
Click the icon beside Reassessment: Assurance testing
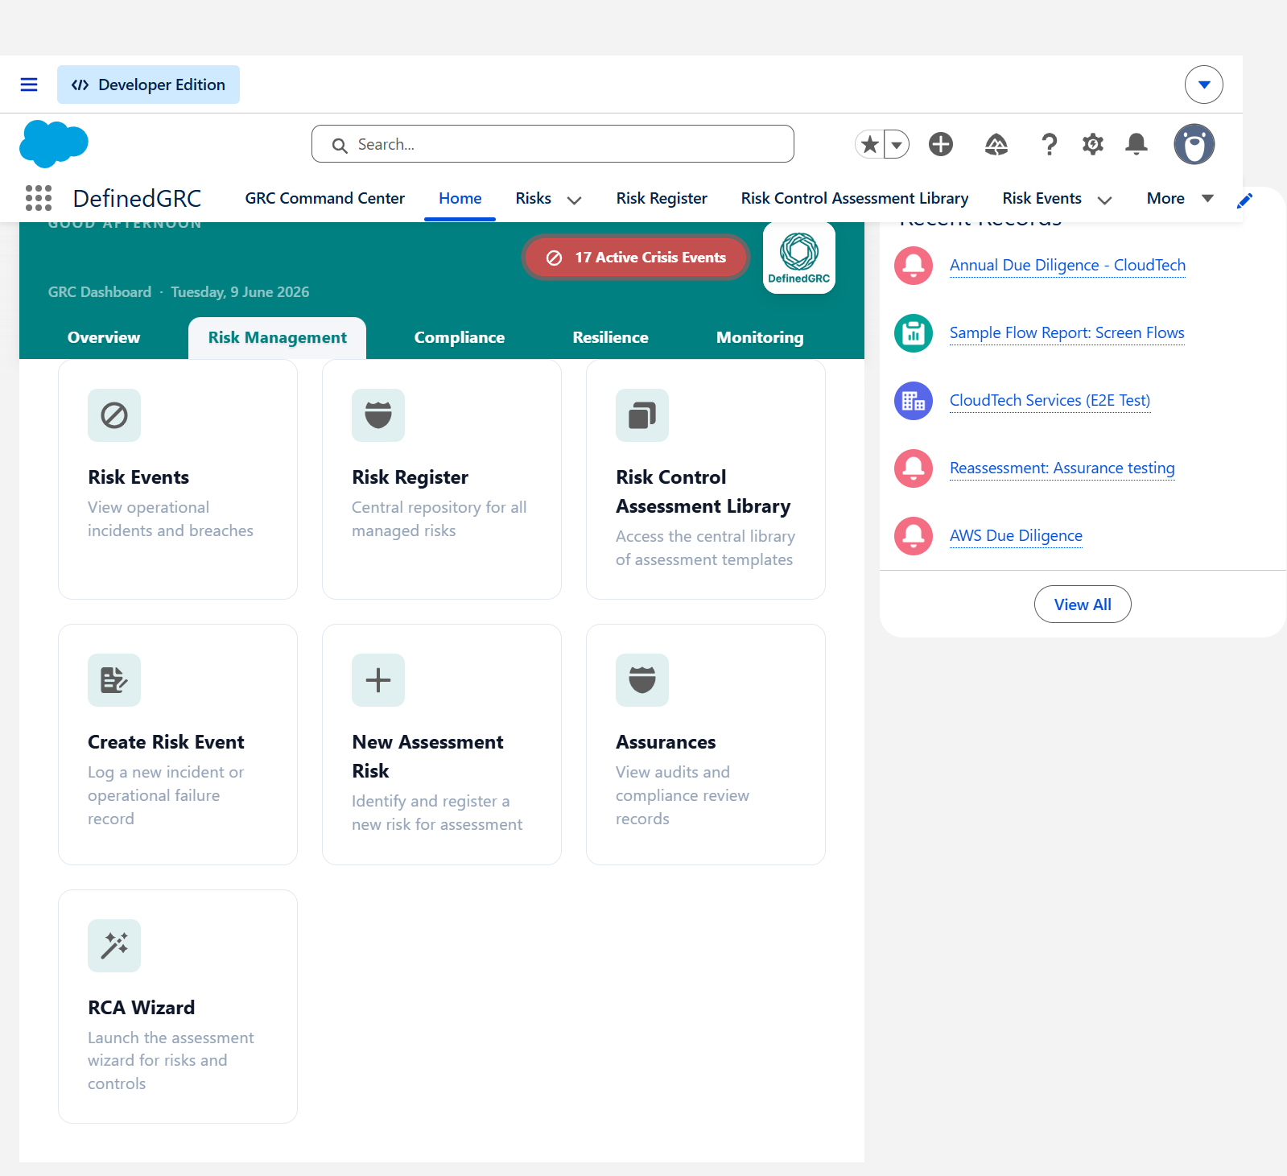(x=914, y=468)
